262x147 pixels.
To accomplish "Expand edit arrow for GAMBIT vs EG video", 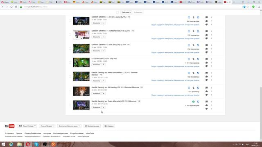I will pyautogui.click(x=104, y=23).
